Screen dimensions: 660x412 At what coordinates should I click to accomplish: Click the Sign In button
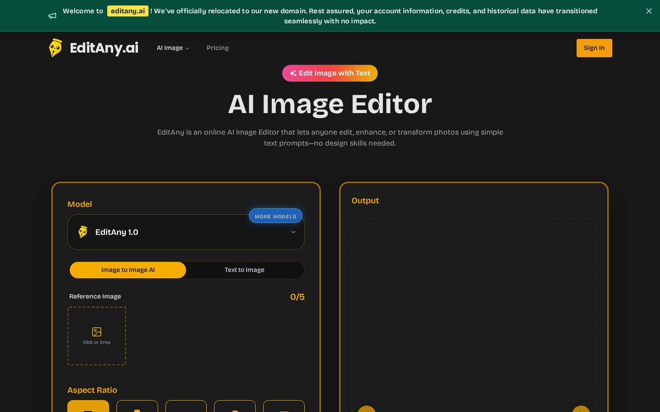click(594, 48)
